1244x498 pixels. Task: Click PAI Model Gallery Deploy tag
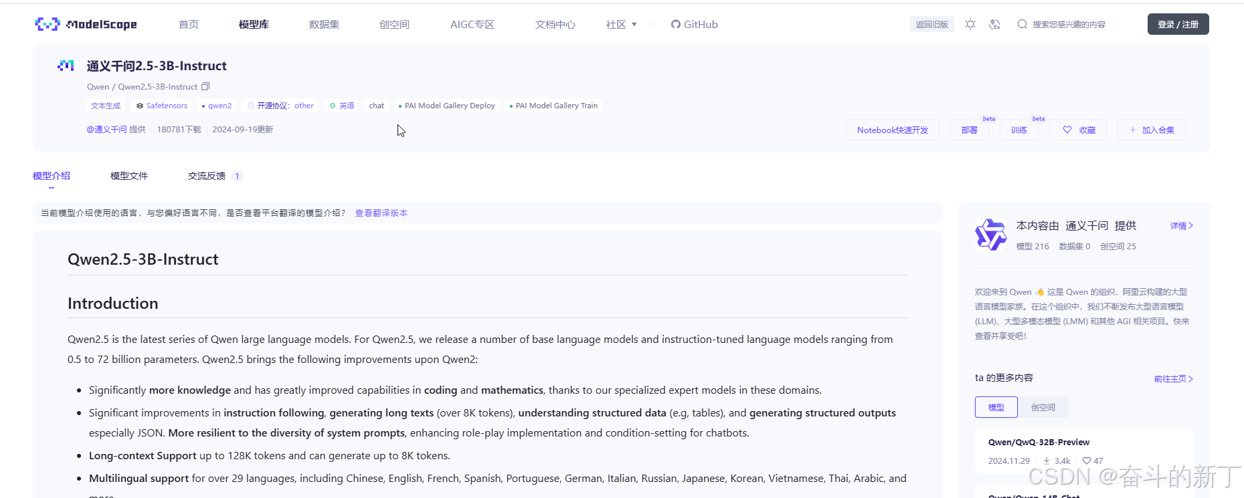point(446,106)
